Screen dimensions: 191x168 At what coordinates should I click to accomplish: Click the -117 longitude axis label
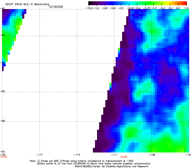[39, 155]
